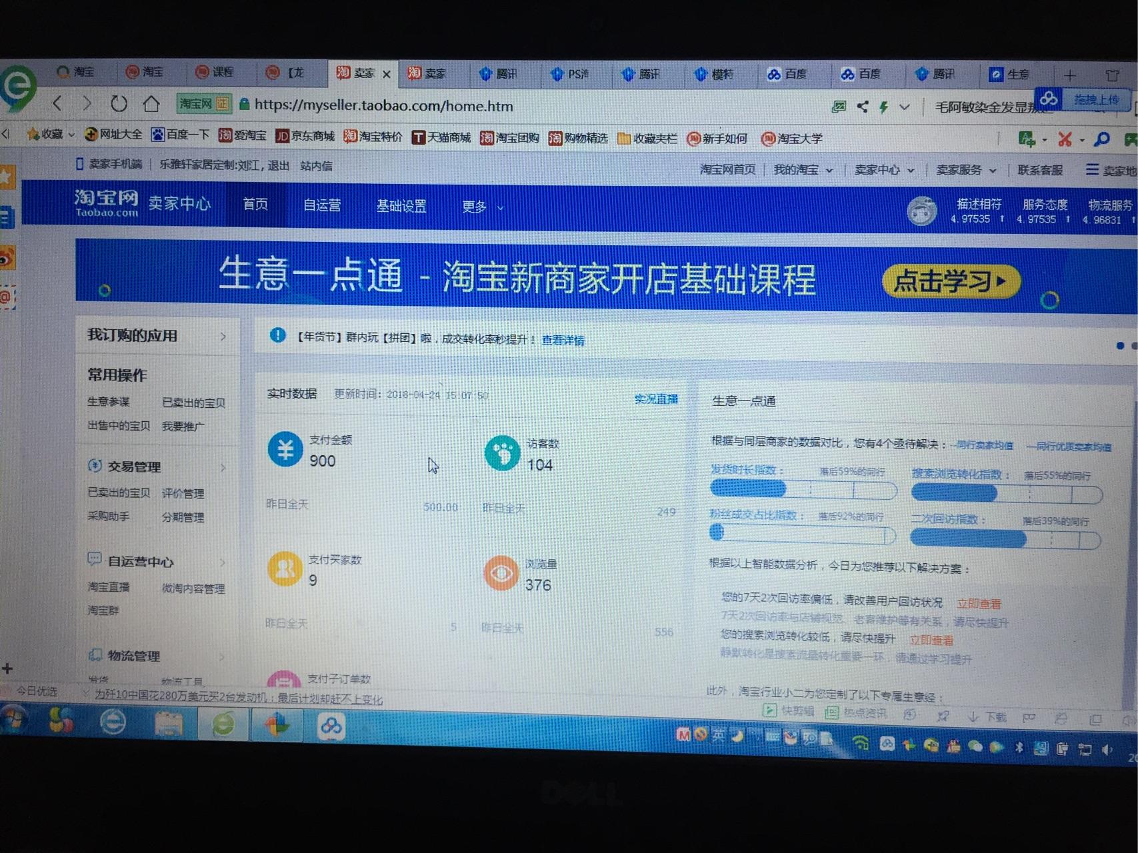
Task: Expand 我的淘宝 dropdown menu
Action: coord(803,170)
